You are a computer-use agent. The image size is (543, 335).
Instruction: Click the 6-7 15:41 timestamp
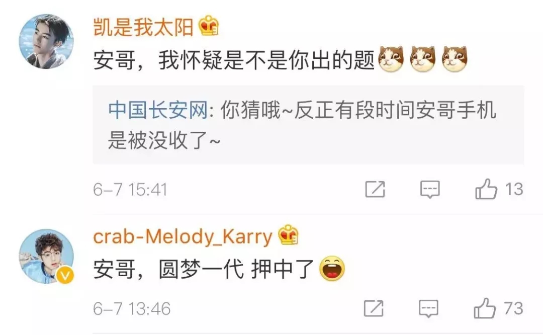130,190
